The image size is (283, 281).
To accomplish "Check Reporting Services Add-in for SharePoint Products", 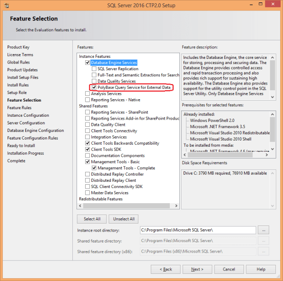I will pos(88,118).
